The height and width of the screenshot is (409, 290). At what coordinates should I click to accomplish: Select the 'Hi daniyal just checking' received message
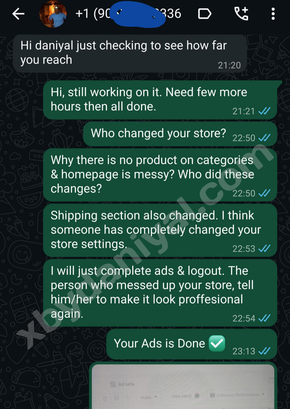[x=130, y=53]
